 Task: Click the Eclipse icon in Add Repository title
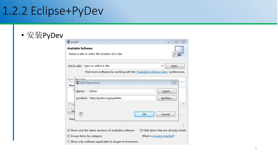(x=78, y=83)
